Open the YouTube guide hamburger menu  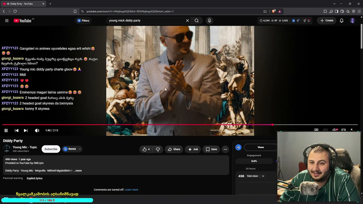7,20
